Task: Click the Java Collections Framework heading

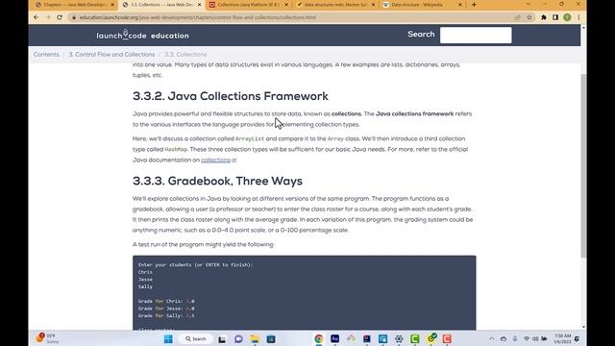Action: (x=231, y=96)
